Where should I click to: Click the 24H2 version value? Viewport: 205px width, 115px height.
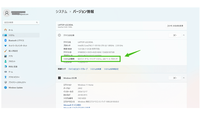tap(80, 88)
